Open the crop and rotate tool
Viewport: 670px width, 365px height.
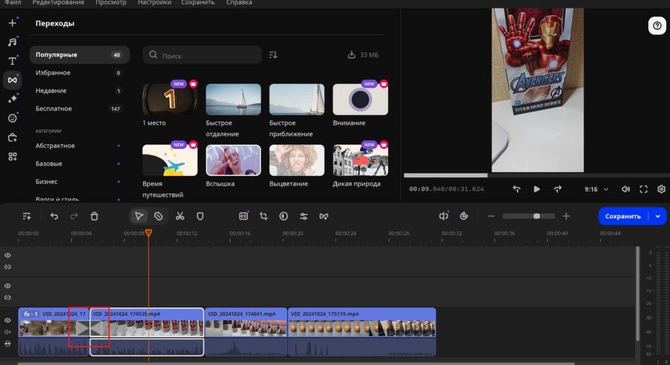tap(264, 217)
